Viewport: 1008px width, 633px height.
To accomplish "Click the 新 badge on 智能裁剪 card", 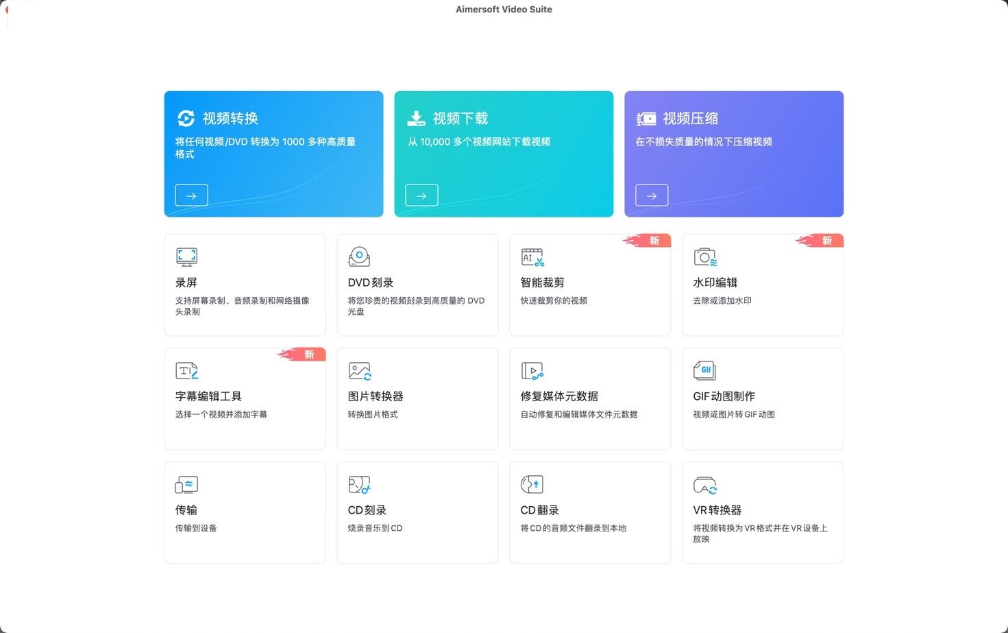I will 647,241.
